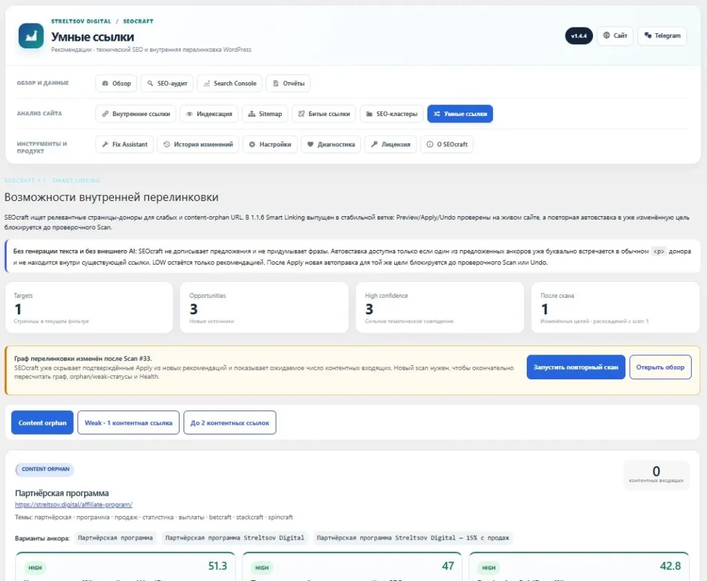Click the Telegram button

[x=662, y=36]
